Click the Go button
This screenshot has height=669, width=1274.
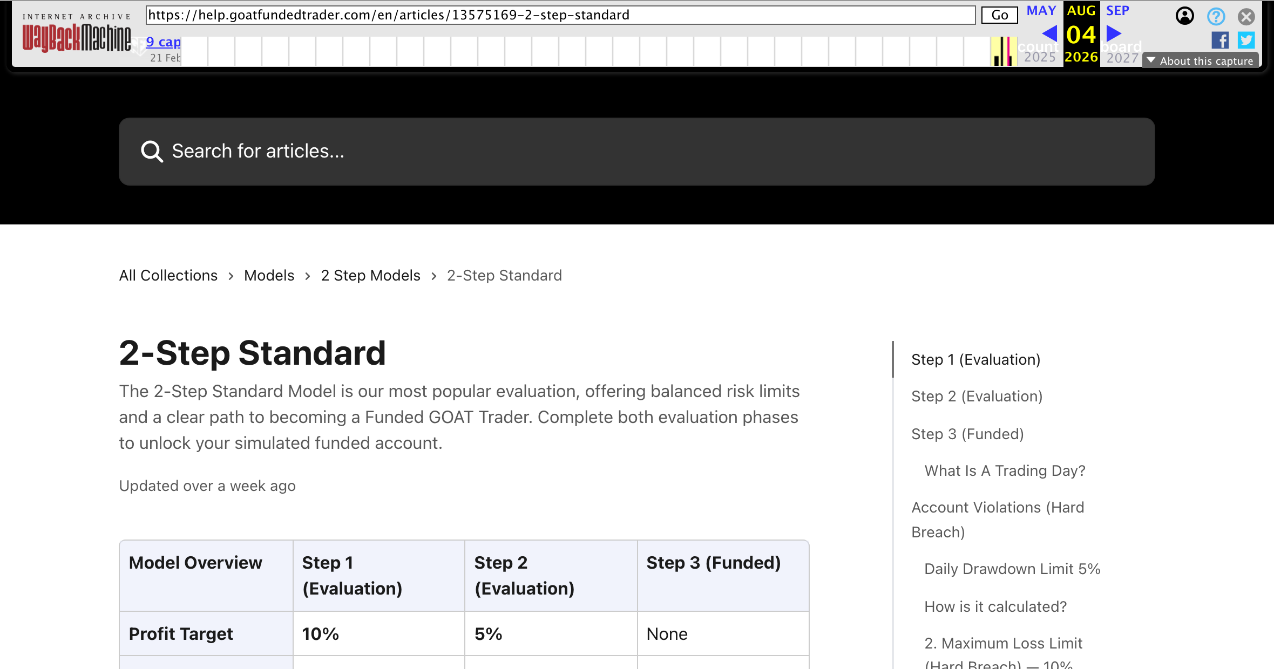(x=999, y=15)
